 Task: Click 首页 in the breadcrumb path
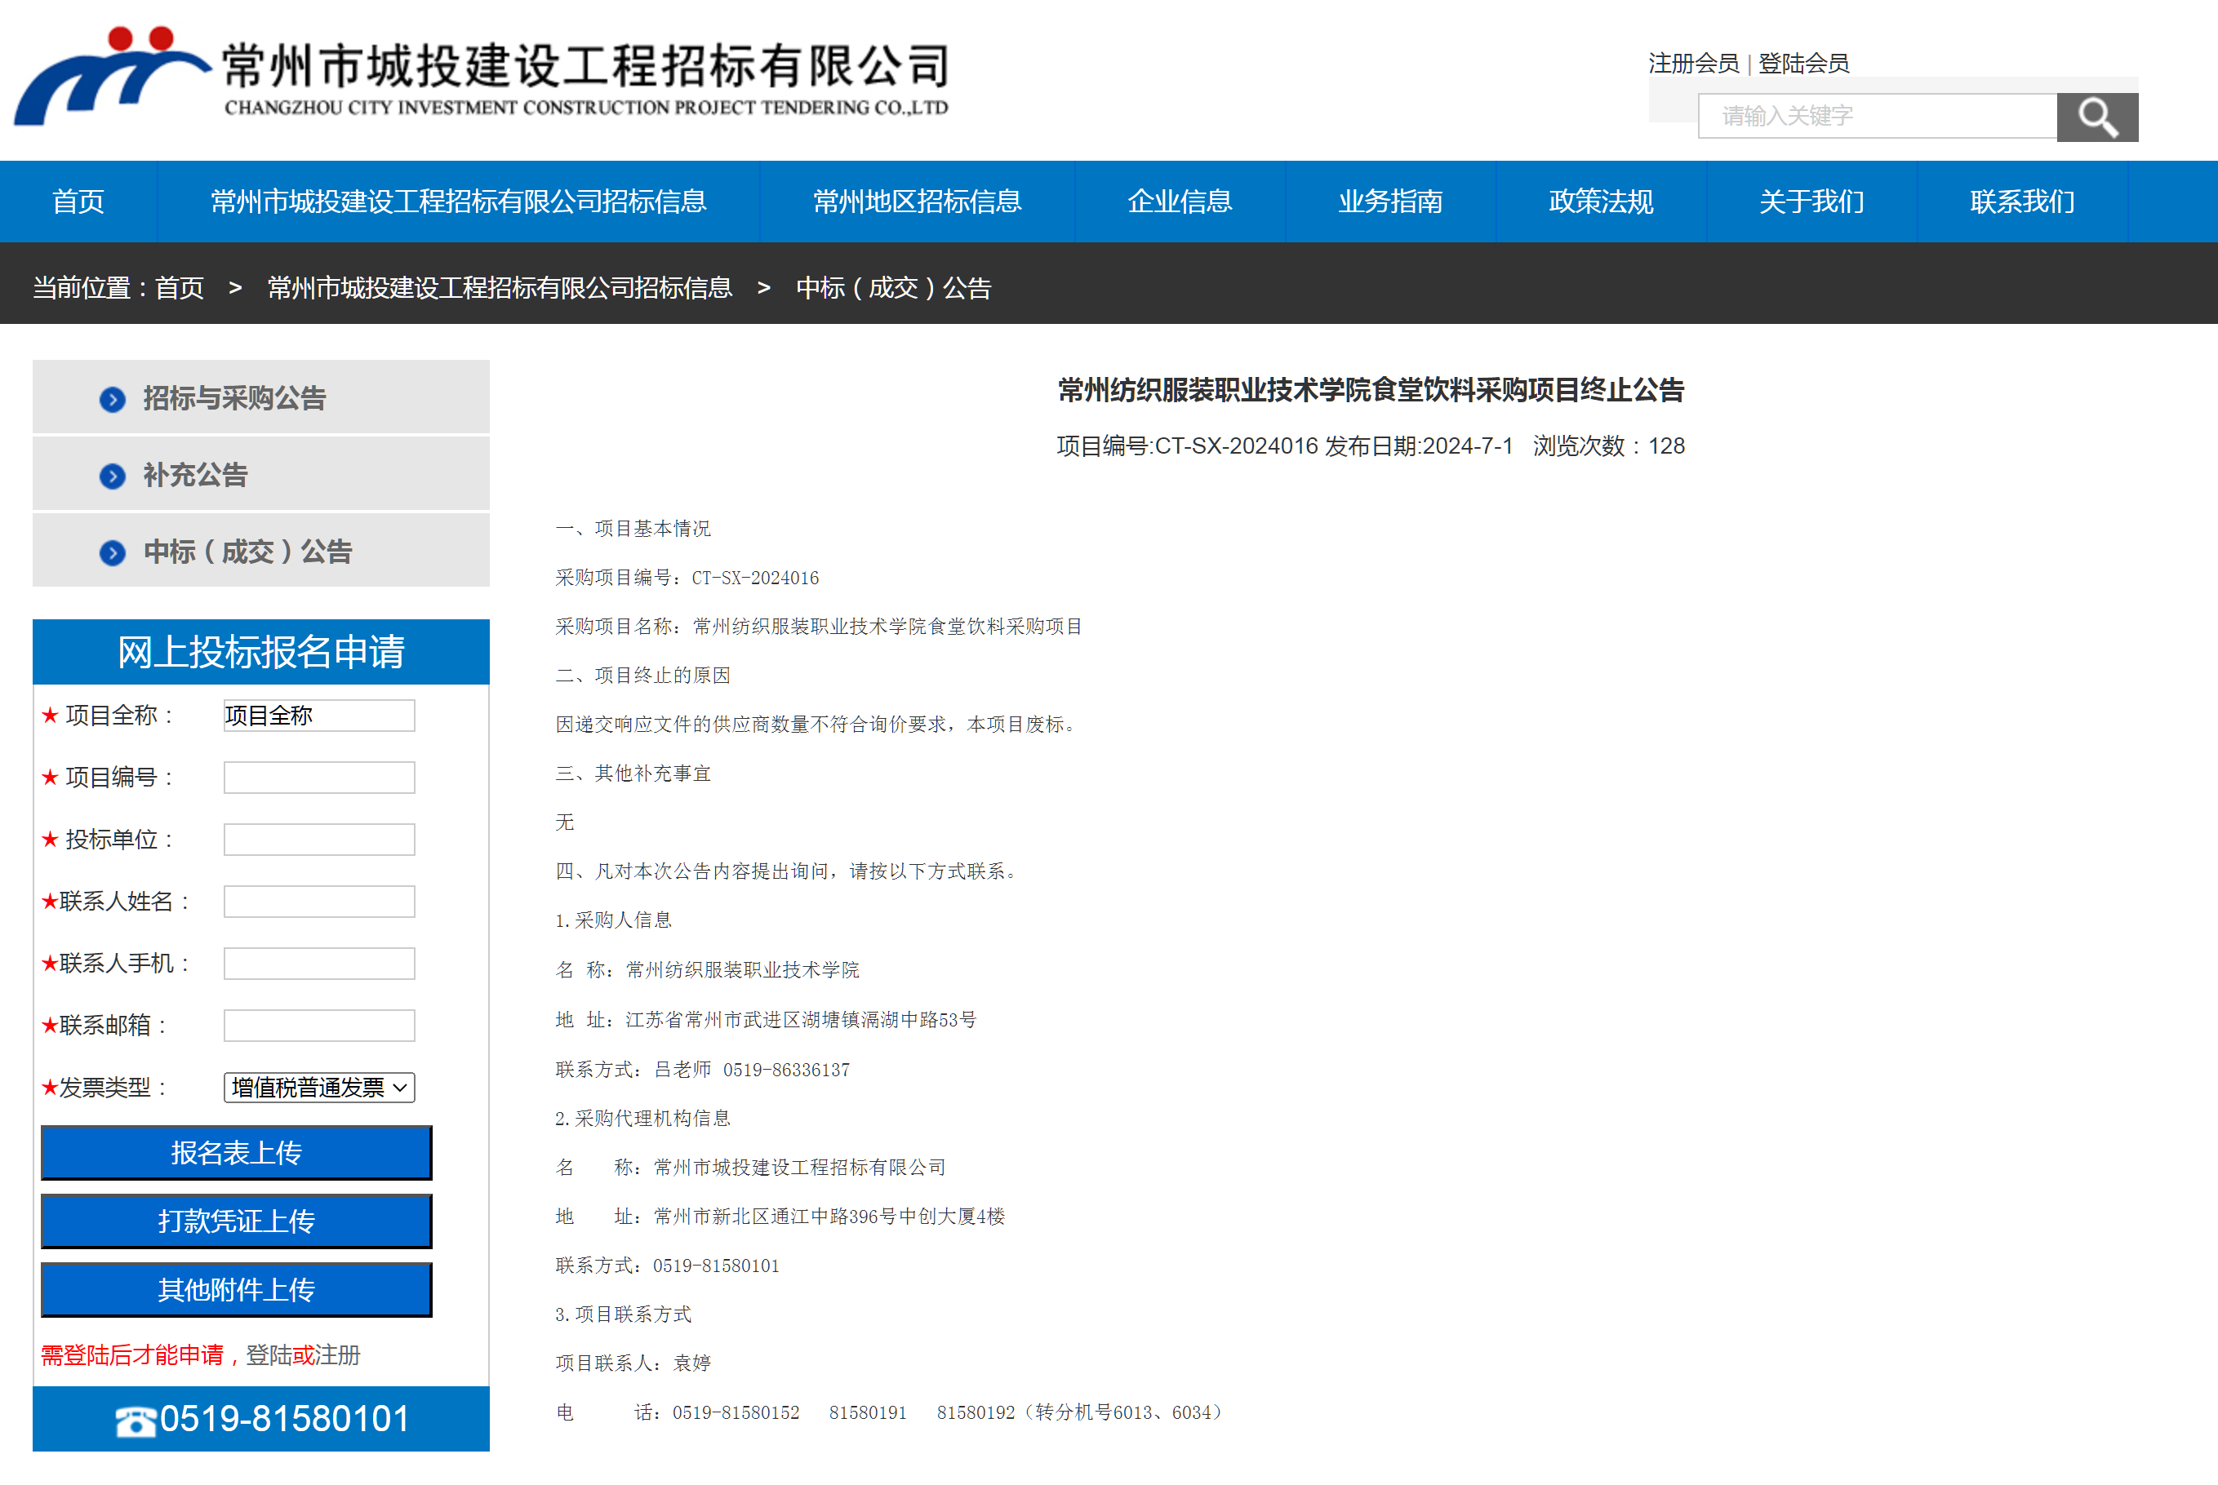(179, 288)
